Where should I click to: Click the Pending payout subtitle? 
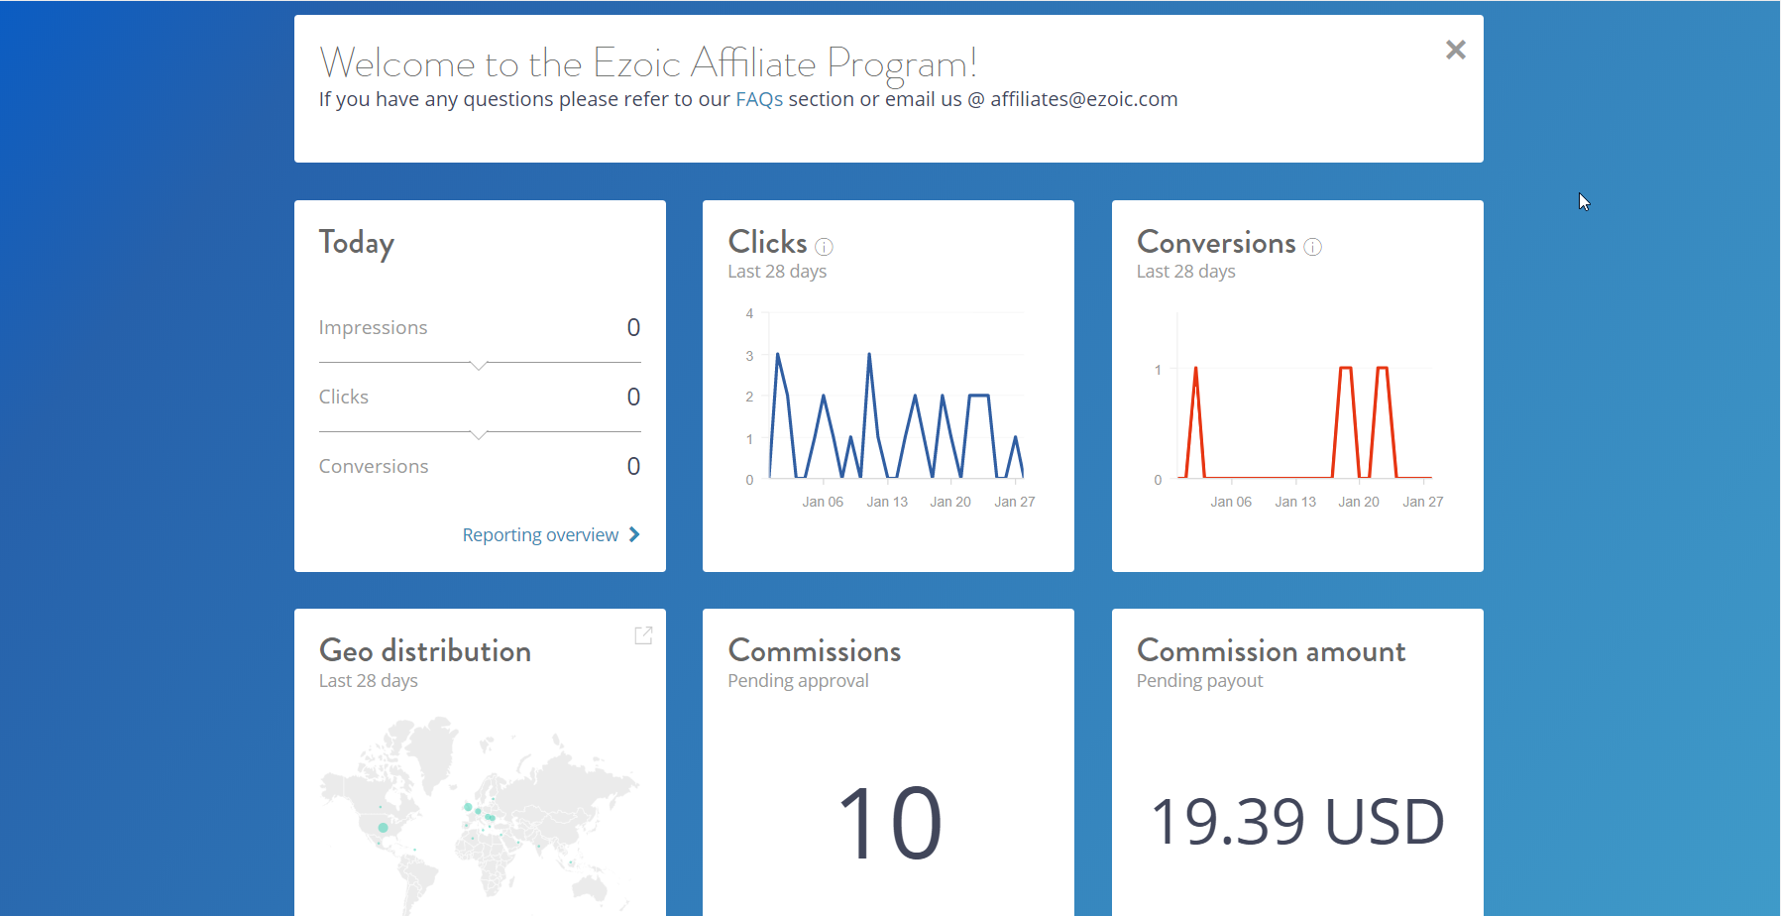1199,681
